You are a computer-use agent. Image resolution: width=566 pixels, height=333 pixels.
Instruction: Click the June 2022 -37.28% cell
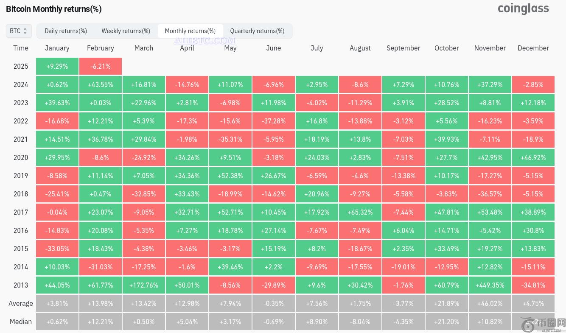(274, 121)
